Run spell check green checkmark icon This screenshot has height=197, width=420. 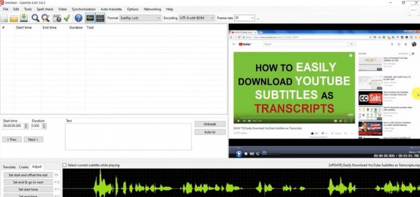coord(67,18)
